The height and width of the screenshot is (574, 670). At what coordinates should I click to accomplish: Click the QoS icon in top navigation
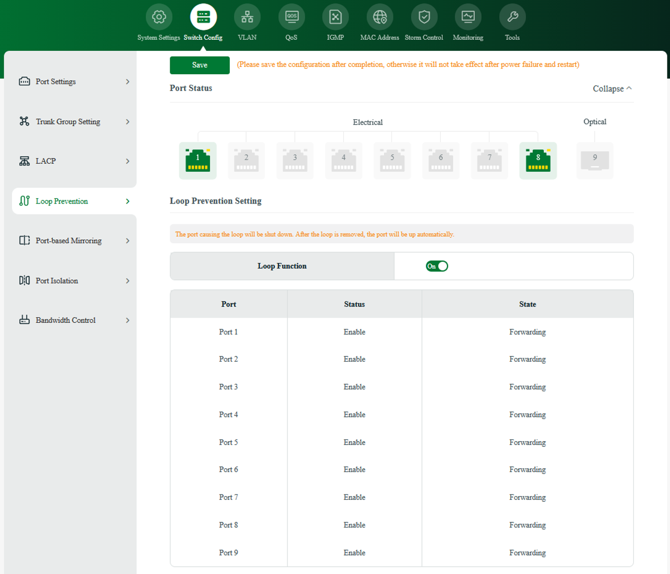(291, 16)
